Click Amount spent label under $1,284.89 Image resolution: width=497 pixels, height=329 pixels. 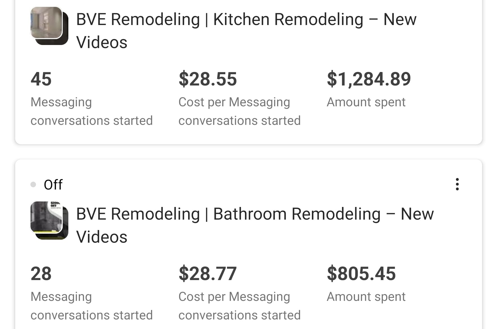point(366,102)
